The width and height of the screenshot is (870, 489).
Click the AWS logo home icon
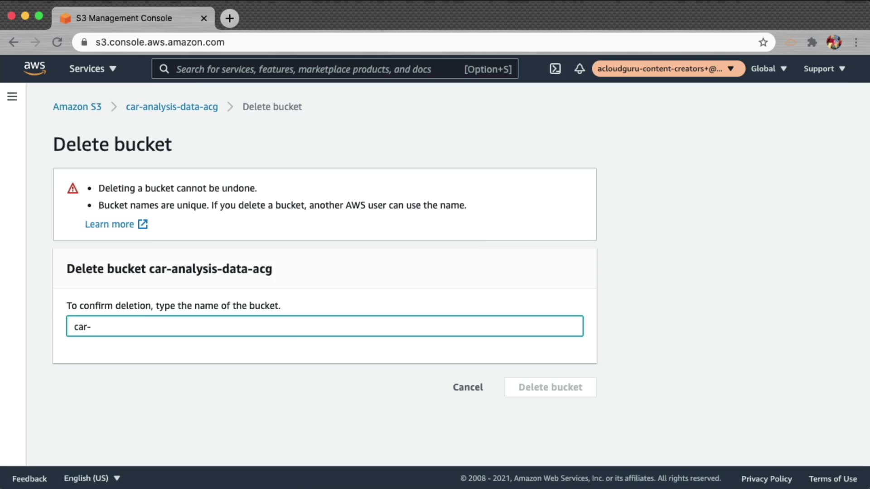click(34, 68)
